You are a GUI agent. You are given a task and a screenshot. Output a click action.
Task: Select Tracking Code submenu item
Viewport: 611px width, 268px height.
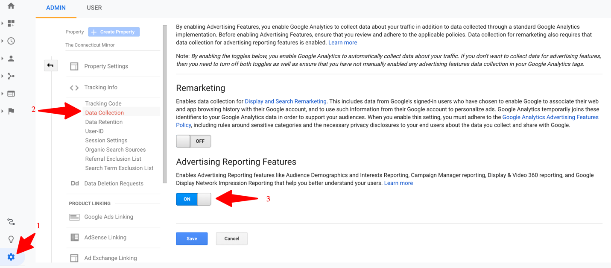pos(103,103)
